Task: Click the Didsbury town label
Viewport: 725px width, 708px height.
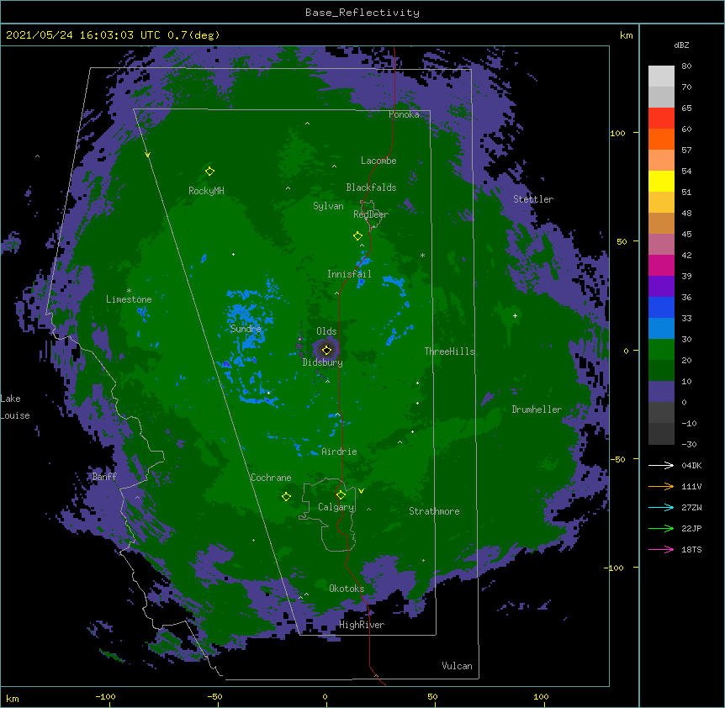Action: pyautogui.click(x=323, y=362)
